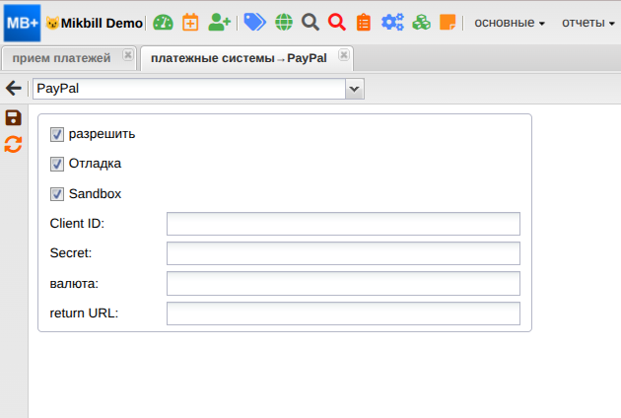The height and width of the screenshot is (418, 621).
Task: Click the green globe icon
Action: (x=284, y=23)
